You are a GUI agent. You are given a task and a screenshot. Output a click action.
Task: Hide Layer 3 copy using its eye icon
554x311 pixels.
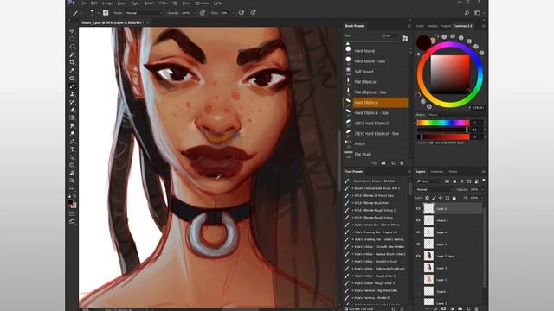point(418,256)
